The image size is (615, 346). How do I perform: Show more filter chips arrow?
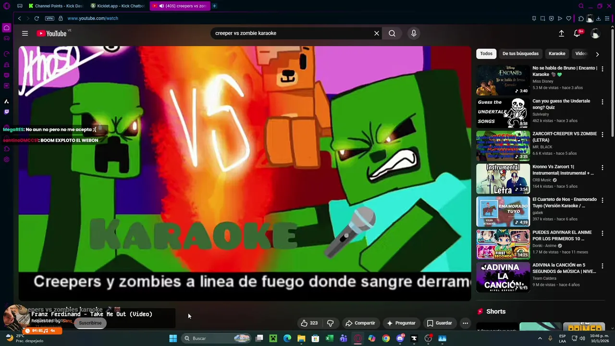(x=597, y=54)
